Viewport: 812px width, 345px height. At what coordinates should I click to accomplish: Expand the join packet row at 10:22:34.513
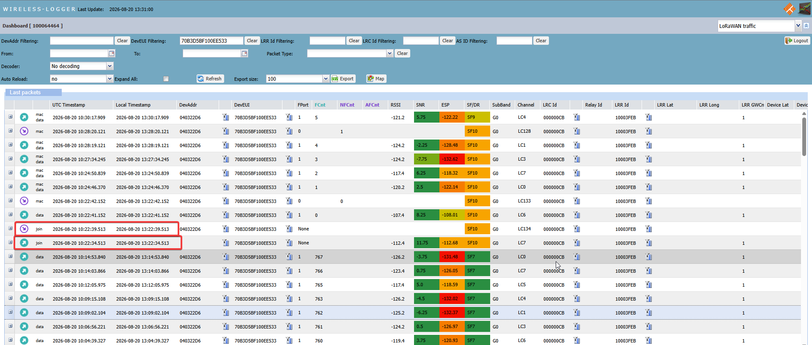(10, 242)
